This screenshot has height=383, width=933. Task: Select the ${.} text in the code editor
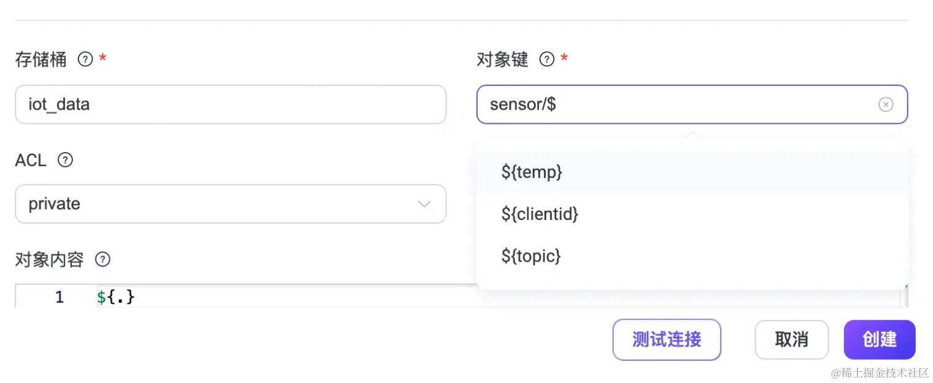(116, 297)
